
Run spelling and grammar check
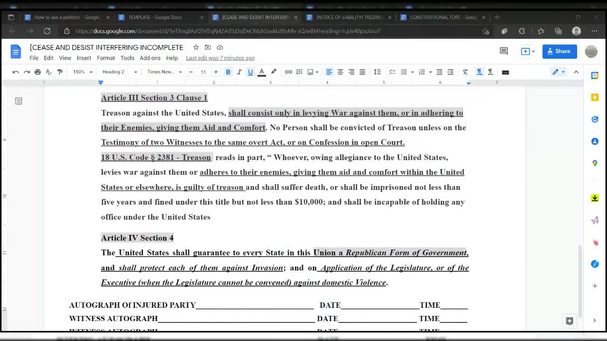point(48,72)
